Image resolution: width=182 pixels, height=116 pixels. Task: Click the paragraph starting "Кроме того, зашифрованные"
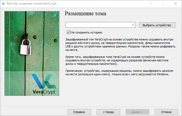117,60
